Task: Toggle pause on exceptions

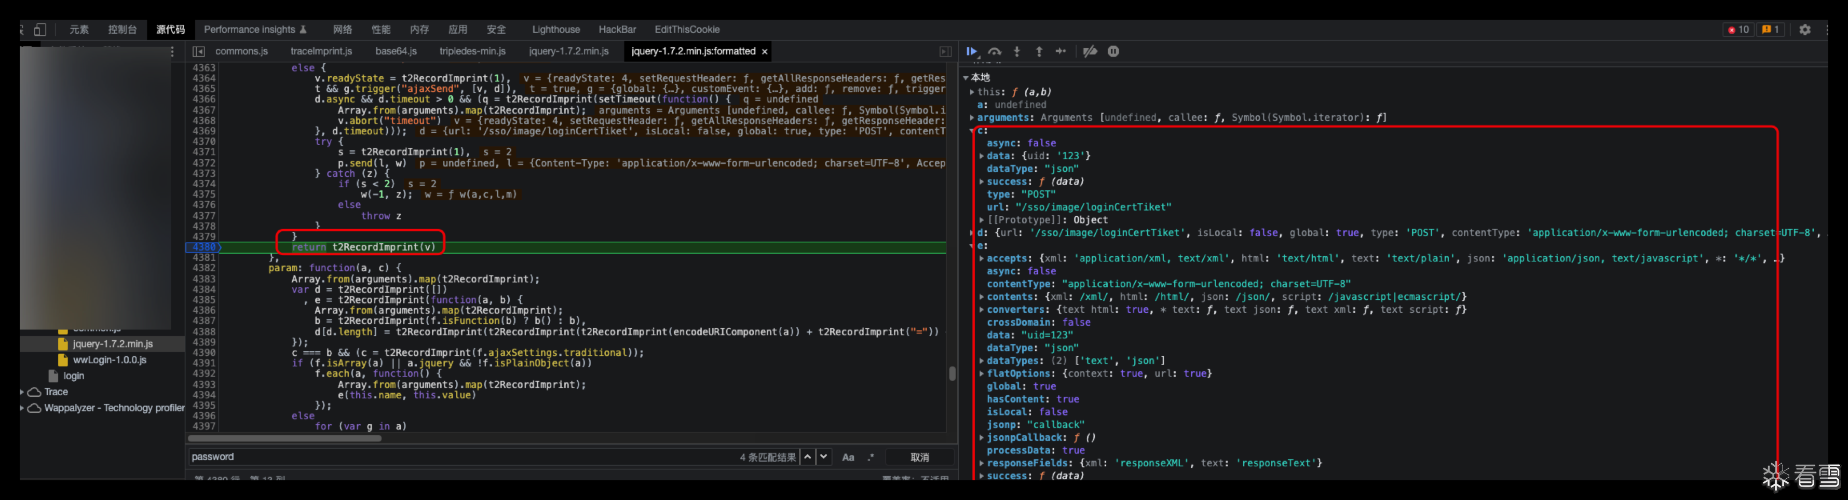Action: point(1113,51)
